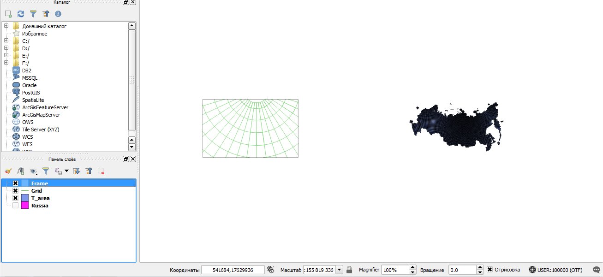Viewport: 603px width, 277px height.
Task: Float the Catalog panel
Action: [125, 2]
